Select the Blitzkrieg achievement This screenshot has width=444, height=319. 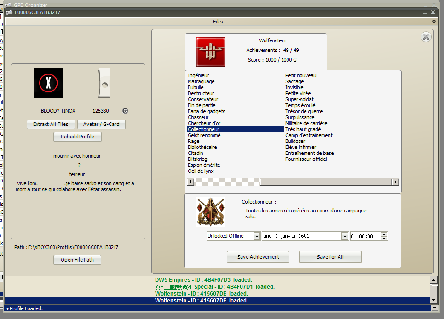click(197, 159)
